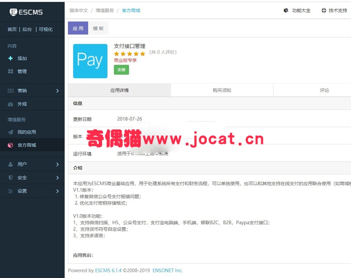Screen dimensions: 351x278
Task: Click the 商业版专享 red label
Action: point(125,60)
